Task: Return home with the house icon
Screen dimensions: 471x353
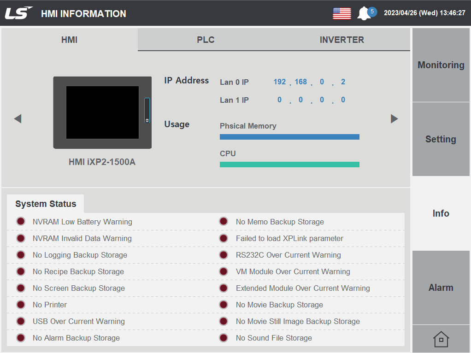Action: [441, 339]
